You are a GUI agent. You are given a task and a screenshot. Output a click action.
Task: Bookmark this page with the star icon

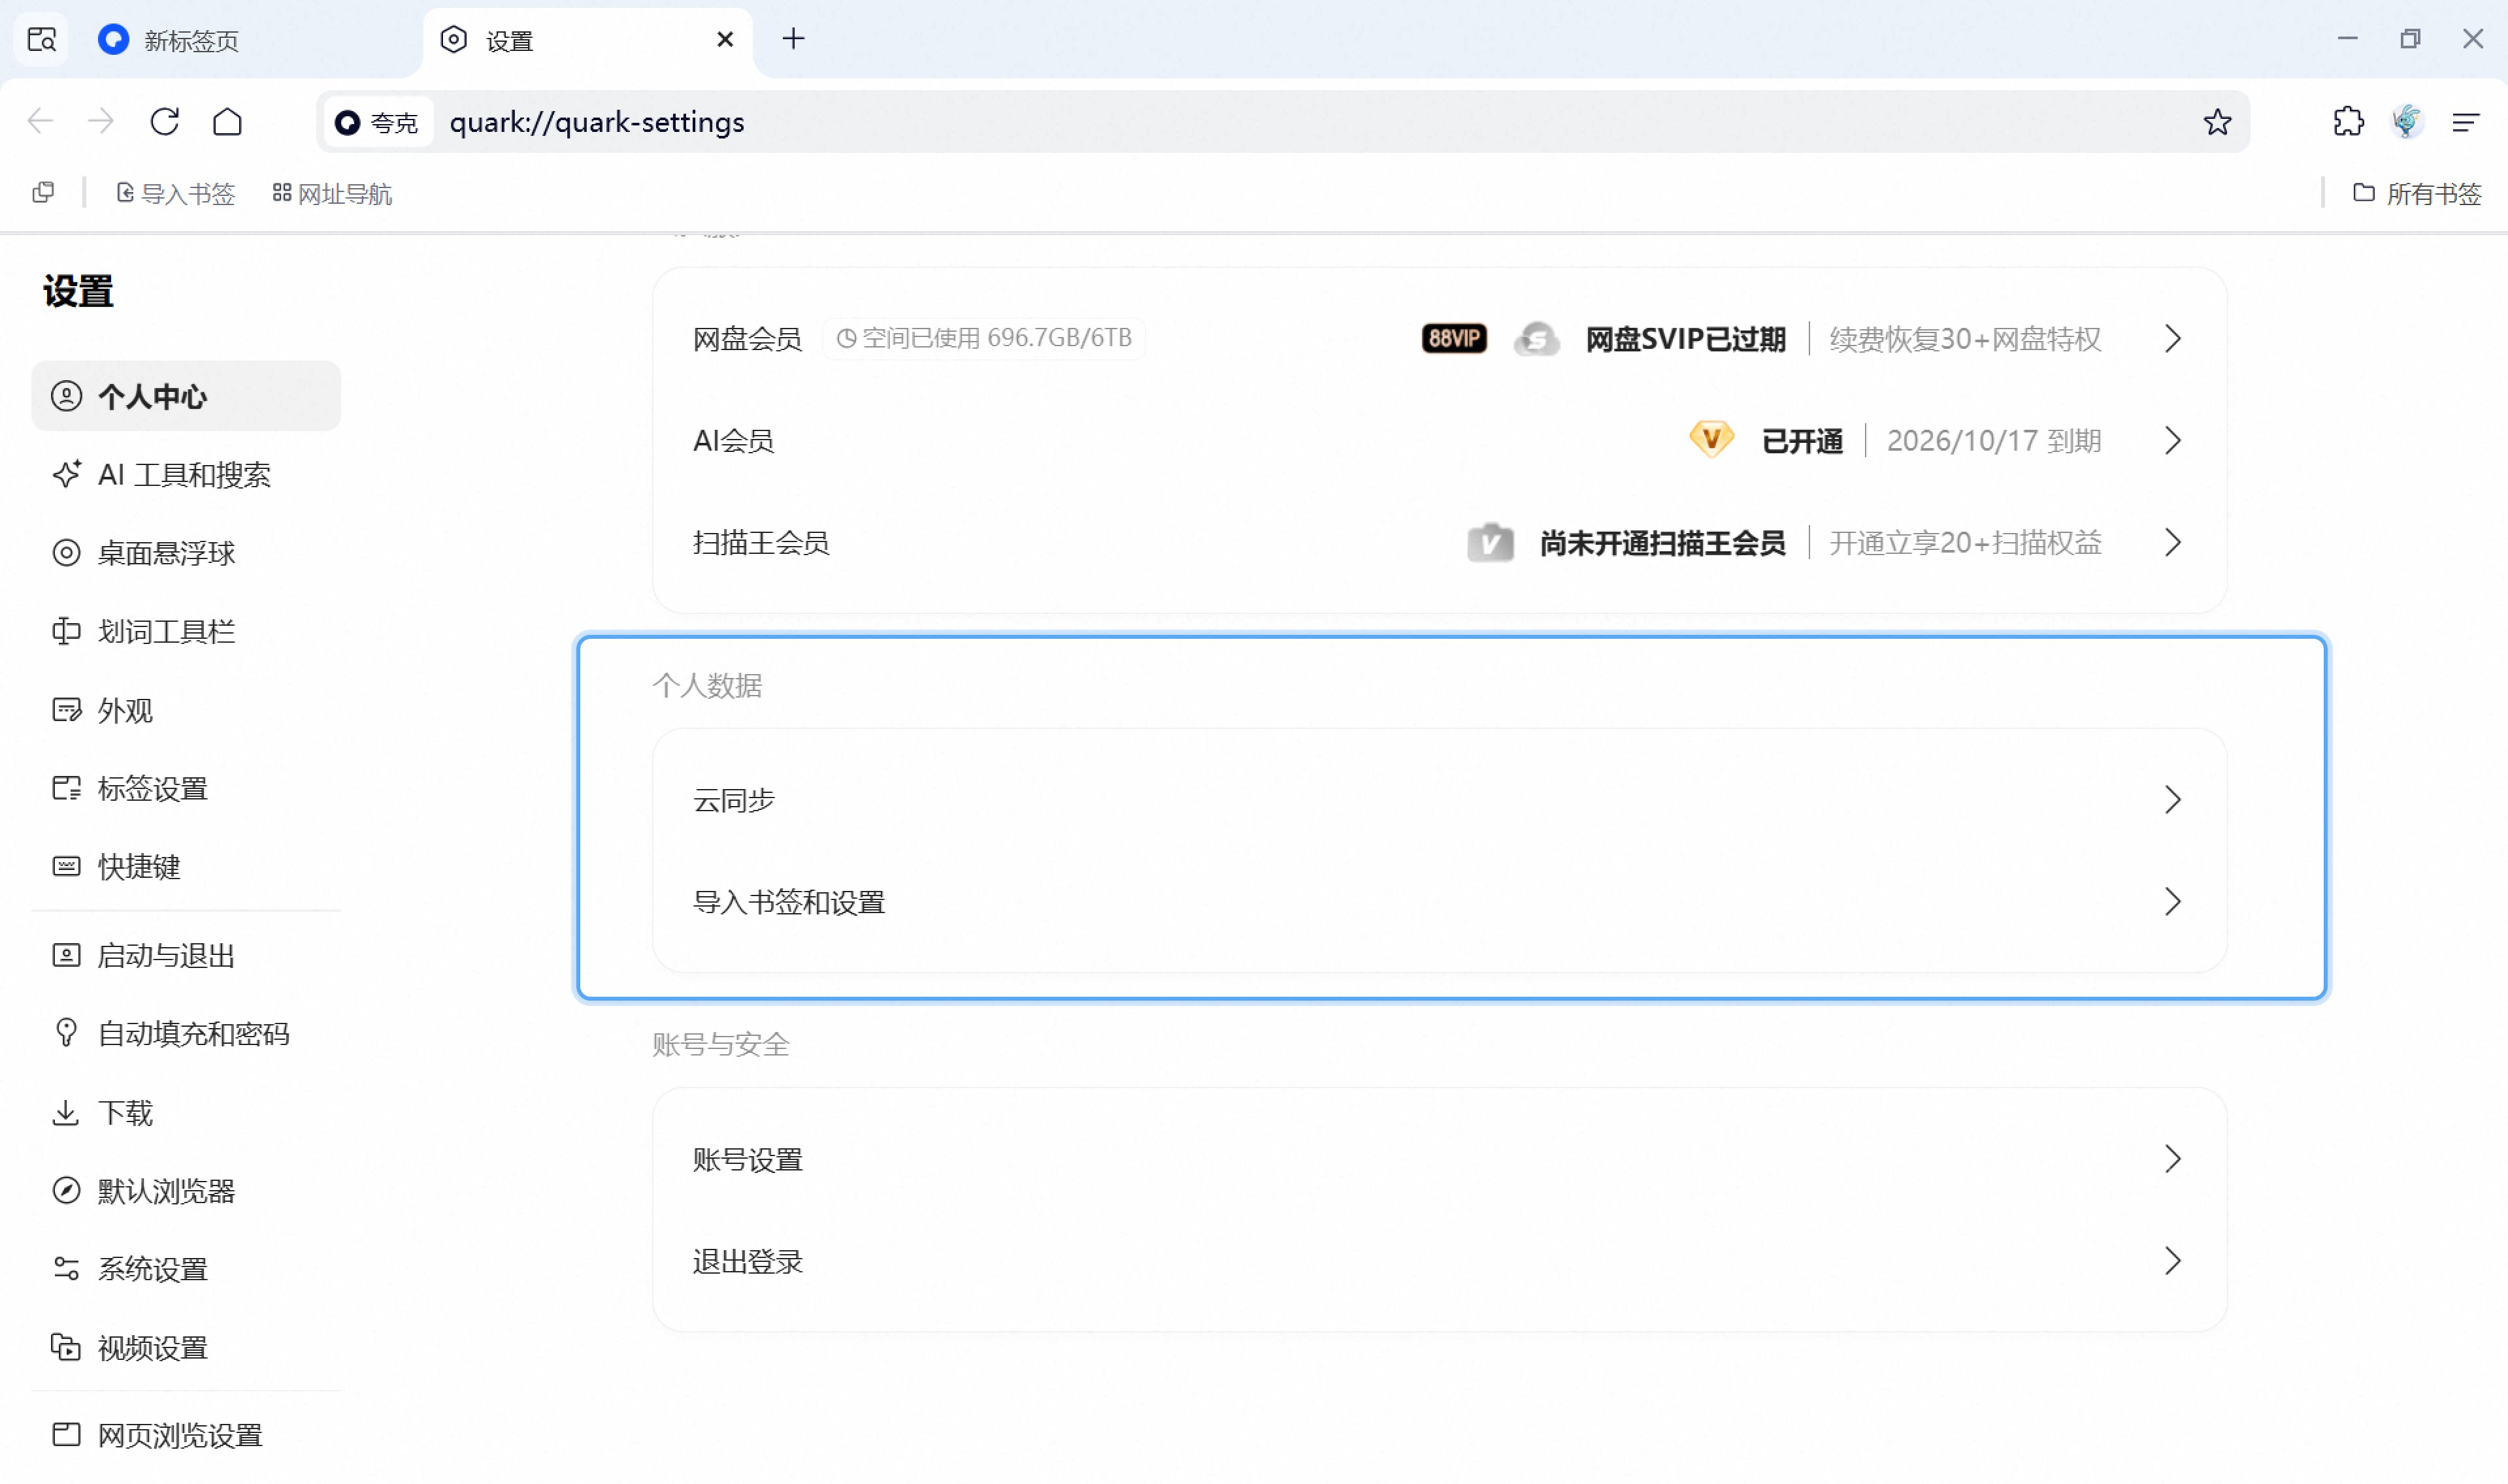point(2217,122)
